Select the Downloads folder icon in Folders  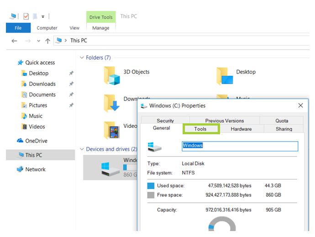click(x=112, y=103)
